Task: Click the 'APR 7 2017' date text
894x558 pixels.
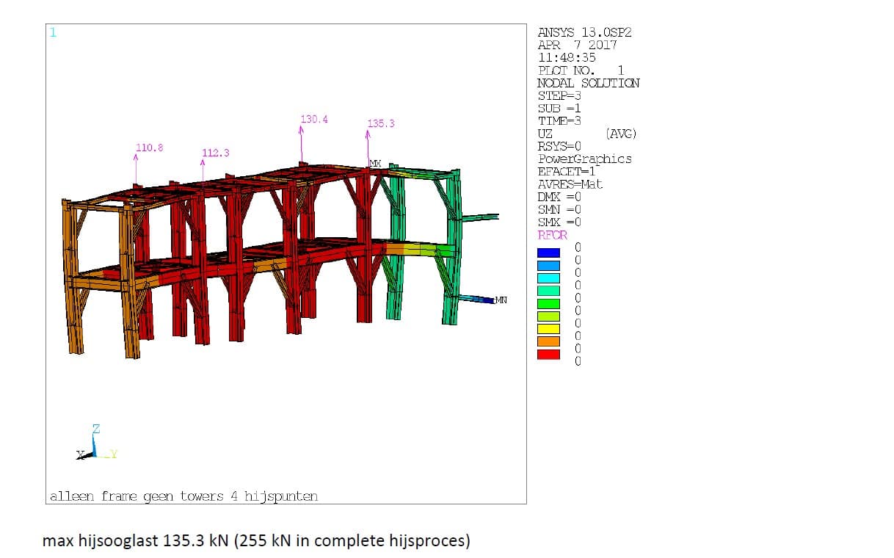Action: point(578,45)
